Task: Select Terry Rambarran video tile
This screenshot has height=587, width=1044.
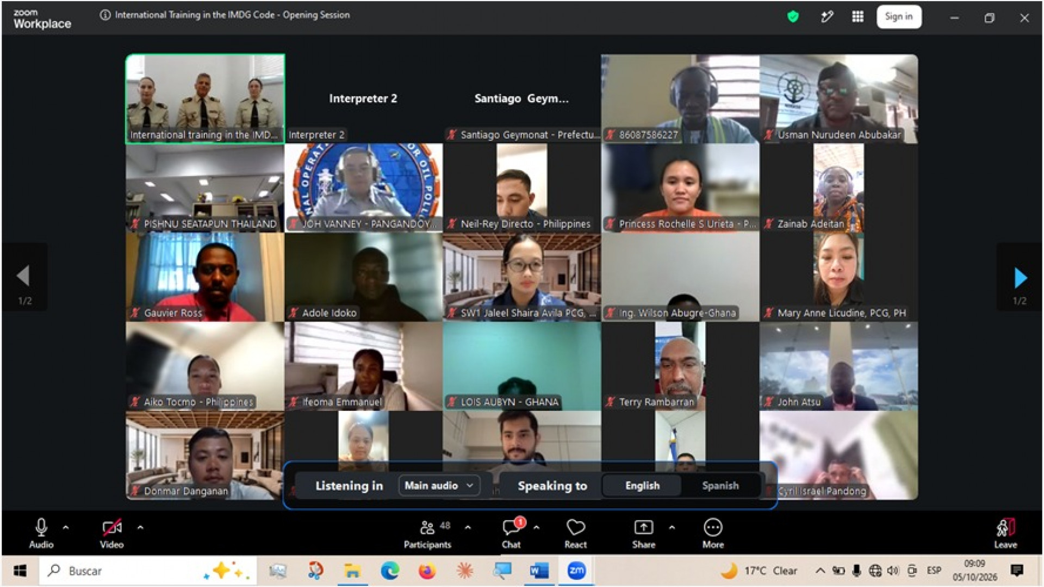Action: pos(680,366)
